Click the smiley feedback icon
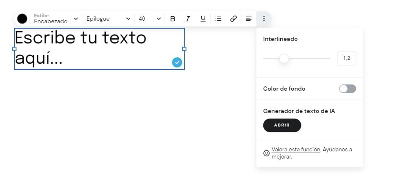 click(266, 153)
